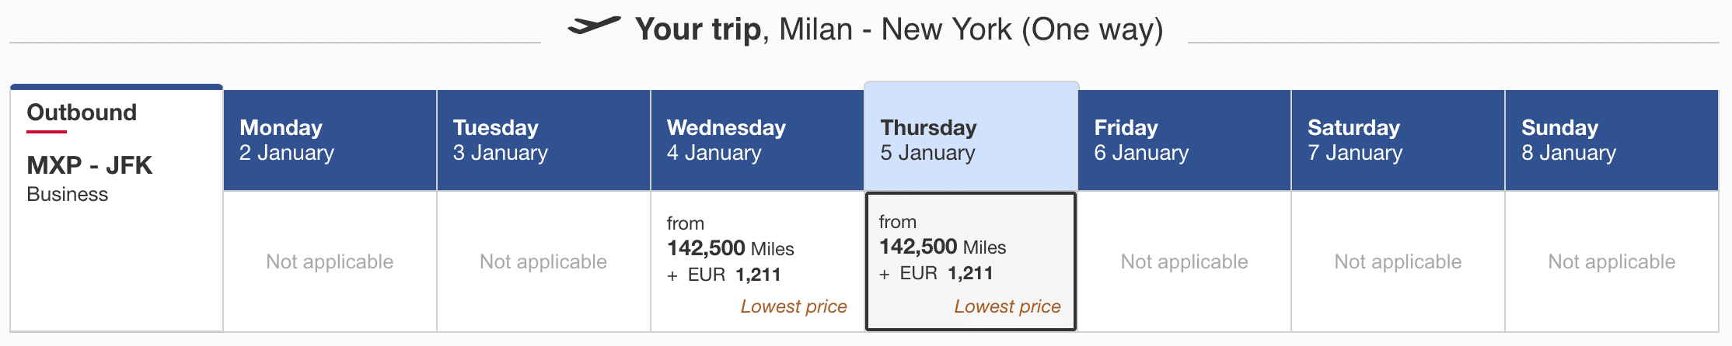The width and height of the screenshot is (1732, 346).
Task: Open the Friday 6 January date column
Action: click(1184, 140)
